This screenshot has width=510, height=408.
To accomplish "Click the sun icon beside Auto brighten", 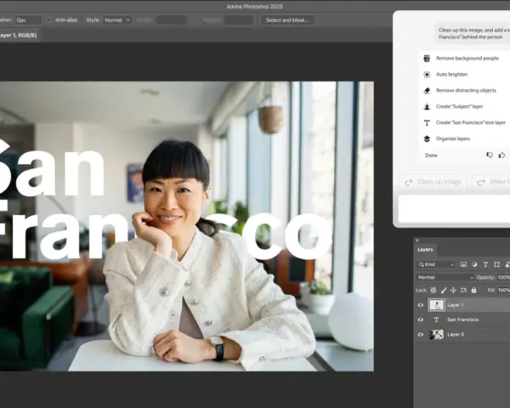I will [427, 75].
